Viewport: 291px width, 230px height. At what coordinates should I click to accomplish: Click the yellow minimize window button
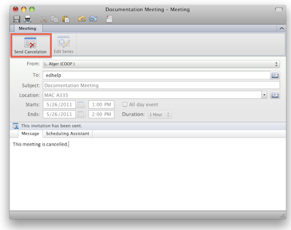(24, 9)
